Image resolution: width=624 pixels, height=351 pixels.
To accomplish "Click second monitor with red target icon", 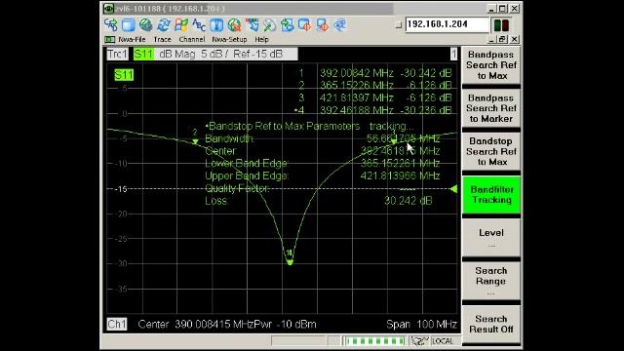I will [323, 24].
